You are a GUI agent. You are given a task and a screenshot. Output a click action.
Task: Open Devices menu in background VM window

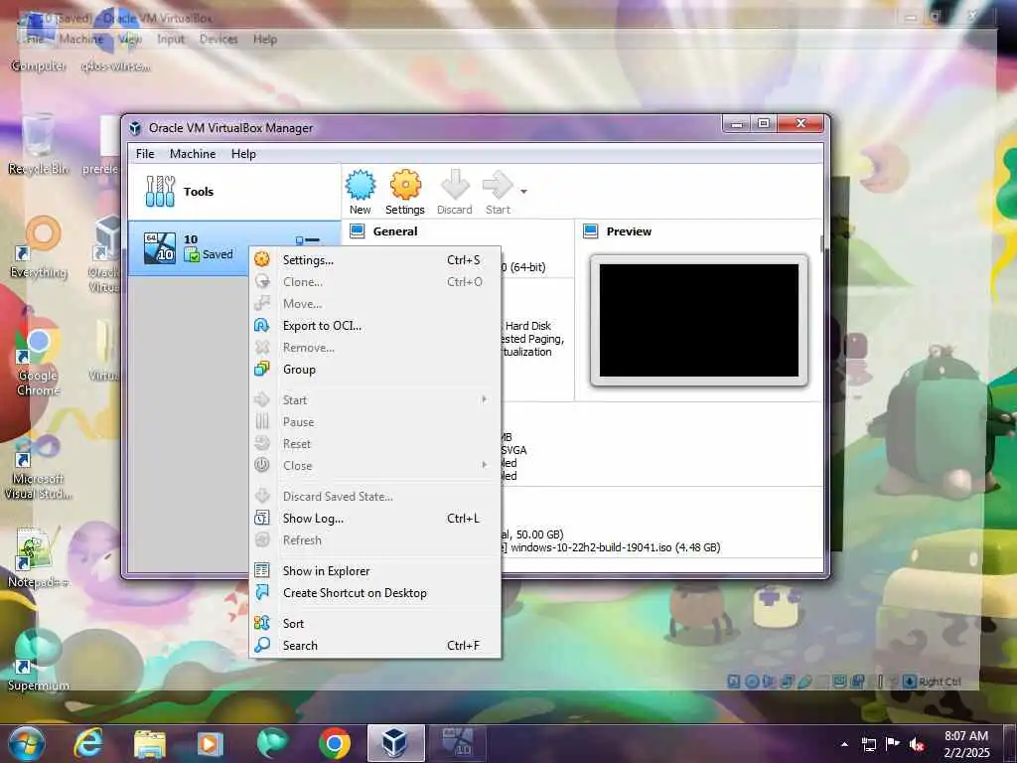pos(218,39)
